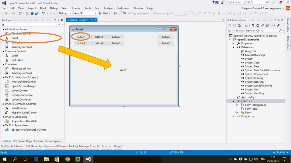The height and width of the screenshot is (163, 291).
Task: Click the Start debugging play icon
Action: [x=100, y=13]
